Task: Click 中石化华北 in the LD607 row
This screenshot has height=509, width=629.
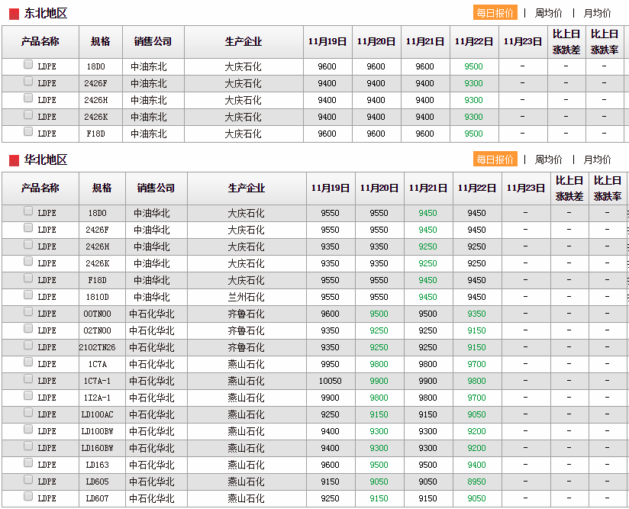Action: pyautogui.click(x=152, y=498)
